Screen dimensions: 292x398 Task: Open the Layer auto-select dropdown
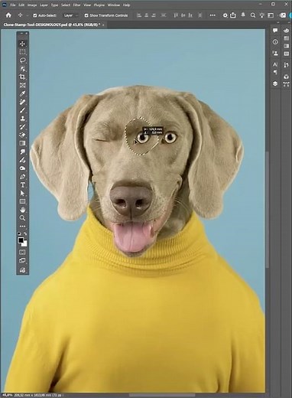[x=70, y=15]
